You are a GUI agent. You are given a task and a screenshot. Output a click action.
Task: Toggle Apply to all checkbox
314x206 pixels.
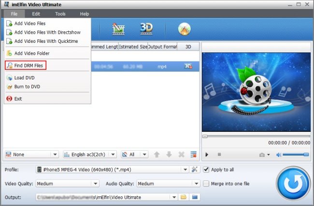(206, 170)
